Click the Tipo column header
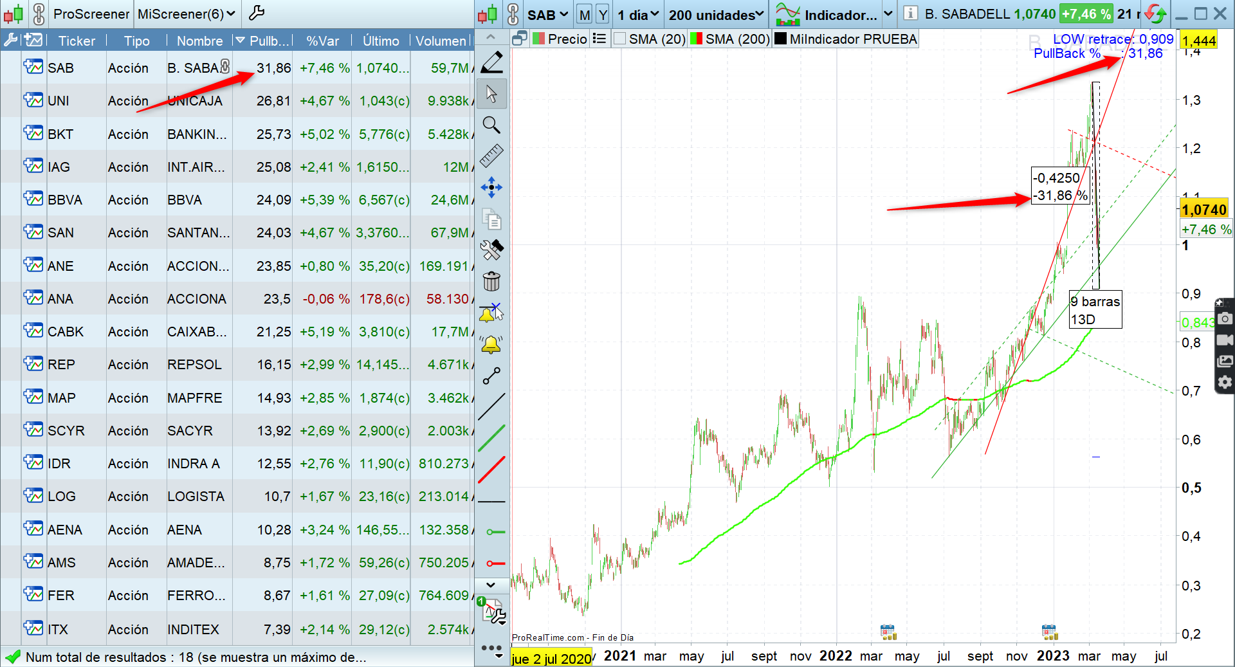The image size is (1235, 667). pos(136,41)
